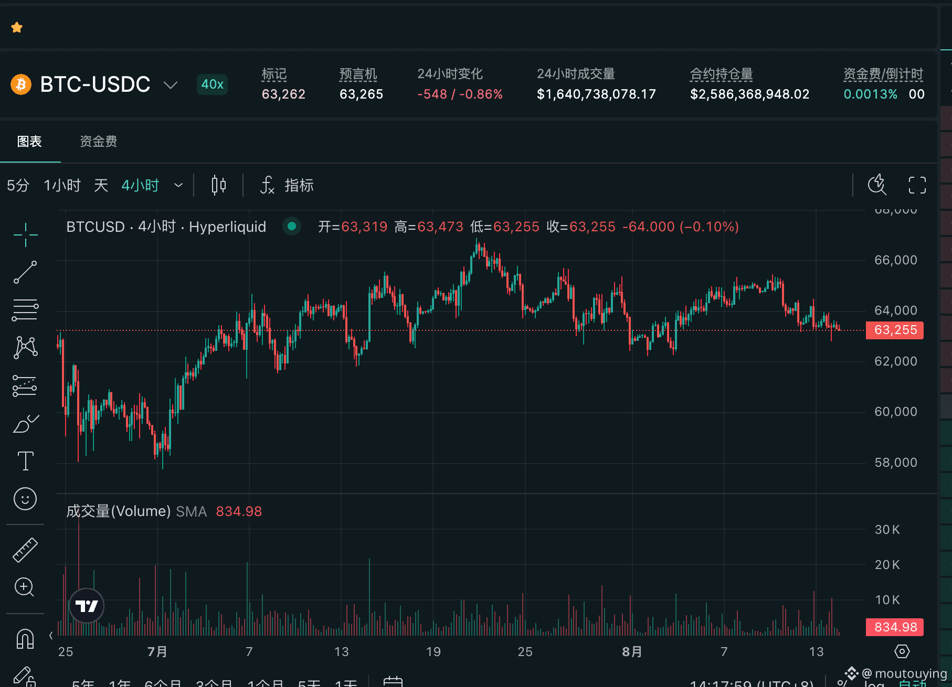Toggle magnet mode in drawing sidebar
Screen dimensions: 952x687
(x=25, y=638)
